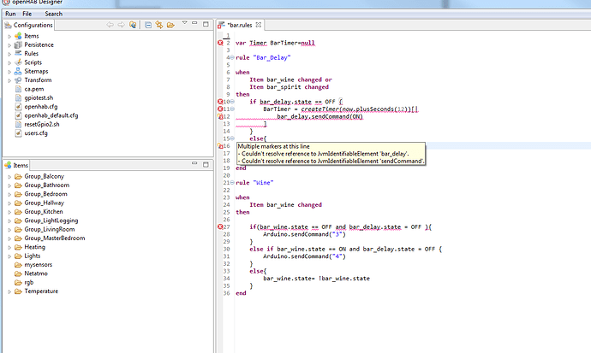Collapse the fold toggle at line 15
591x353 pixels.
pyautogui.click(x=232, y=138)
